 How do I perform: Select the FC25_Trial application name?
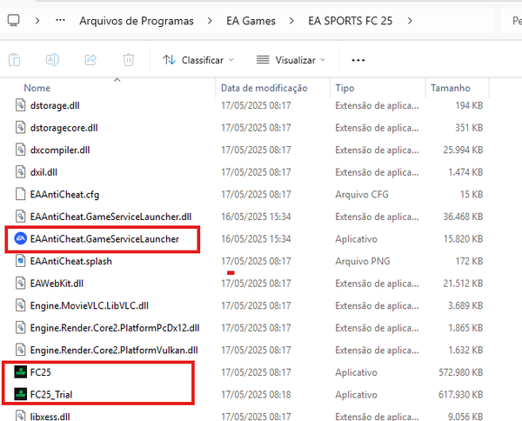51,395
